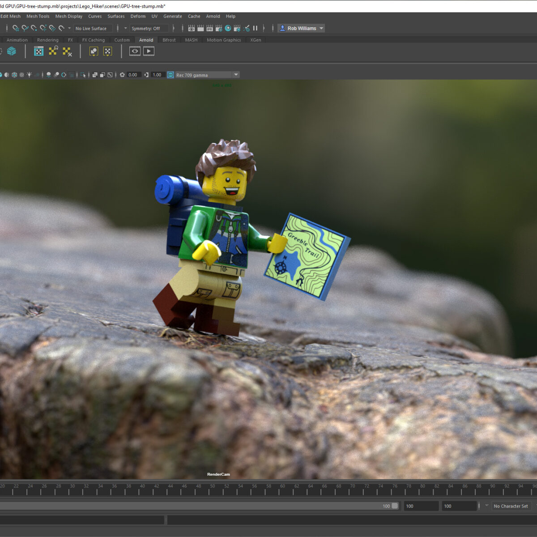This screenshot has width=537, height=537.
Task: Open Arnold render view eye icon
Action: pyautogui.click(x=135, y=51)
